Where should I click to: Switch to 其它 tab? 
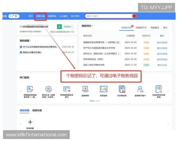pyautogui.click(x=165, y=28)
